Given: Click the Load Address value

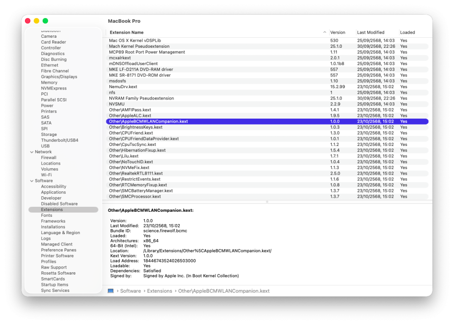Looking at the screenshot, I should tap(169, 260).
